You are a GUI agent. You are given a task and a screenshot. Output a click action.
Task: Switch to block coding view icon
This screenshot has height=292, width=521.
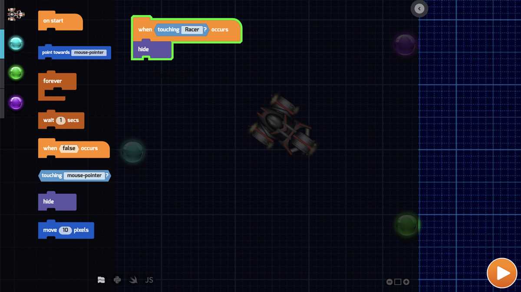pos(101,280)
